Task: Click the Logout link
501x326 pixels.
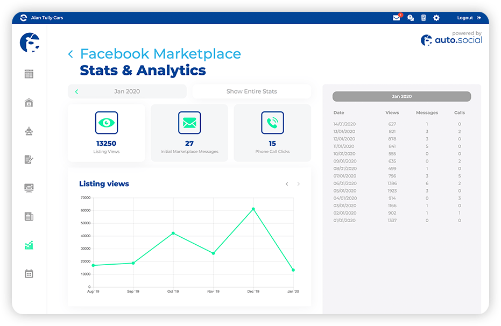Action: [x=464, y=18]
